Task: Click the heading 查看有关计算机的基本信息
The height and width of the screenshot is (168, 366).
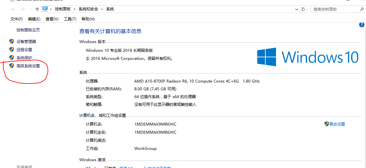Action: (x=110, y=31)
